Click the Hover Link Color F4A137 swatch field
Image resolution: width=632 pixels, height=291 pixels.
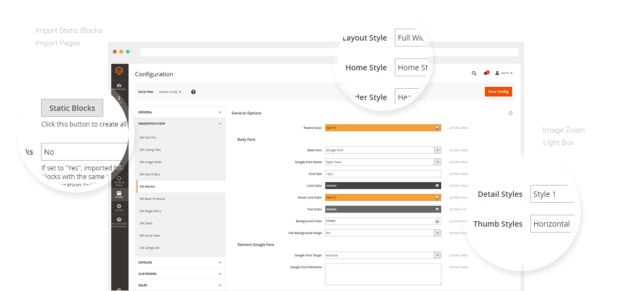click(383, 197)
